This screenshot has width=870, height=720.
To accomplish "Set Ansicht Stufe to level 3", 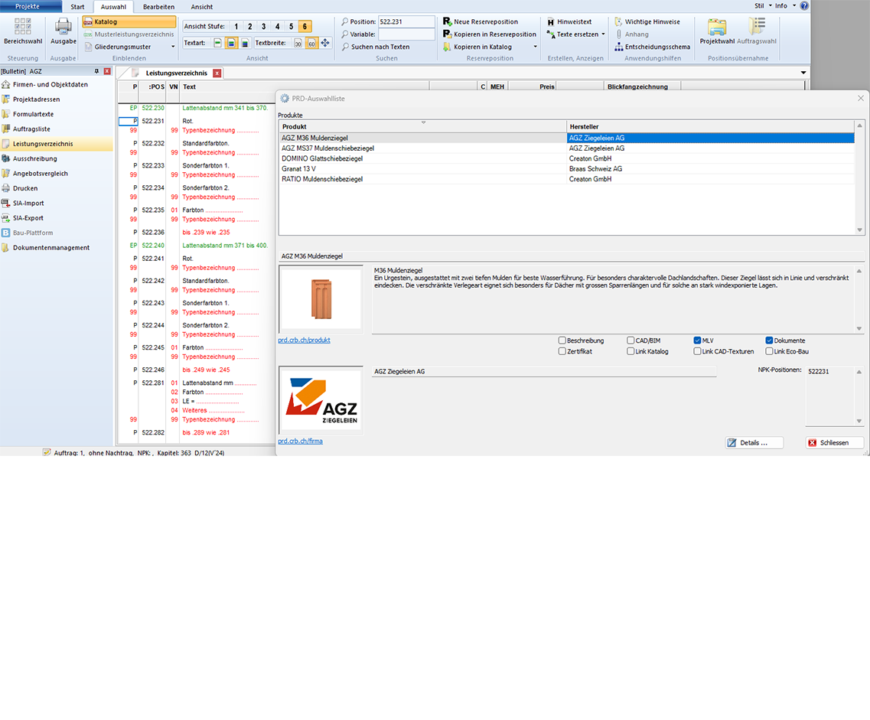I will [x=263, y=26].
